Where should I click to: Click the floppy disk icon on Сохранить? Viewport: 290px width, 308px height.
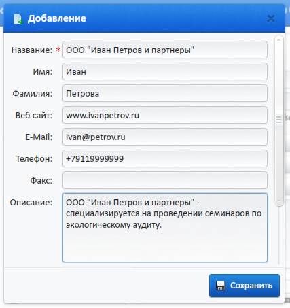click(221, 286)
